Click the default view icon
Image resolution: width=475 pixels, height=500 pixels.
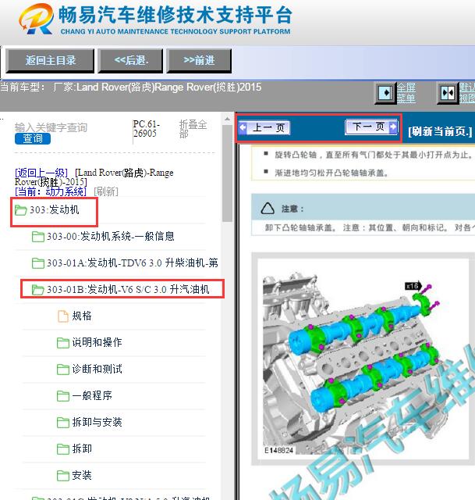(447, 93)
